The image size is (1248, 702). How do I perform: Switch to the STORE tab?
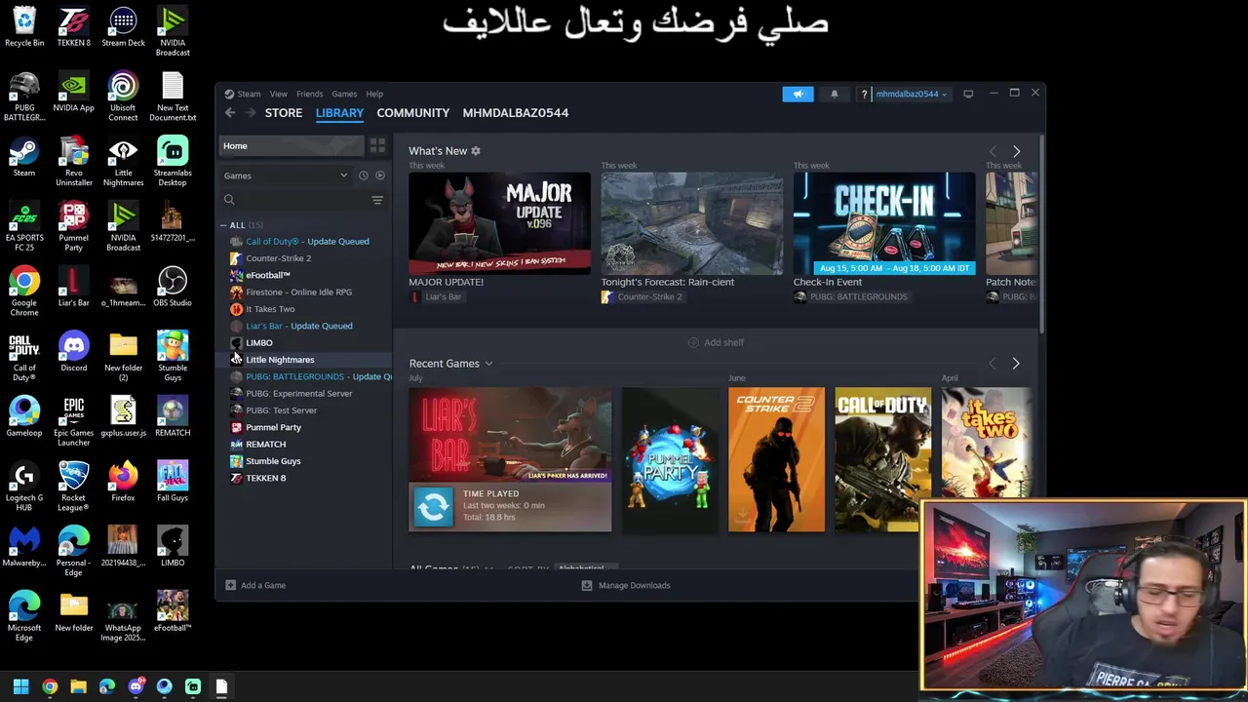pyautogui.click(x=284, y=113)
